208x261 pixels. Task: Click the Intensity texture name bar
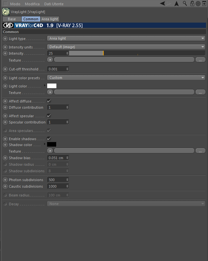[124, 60]
